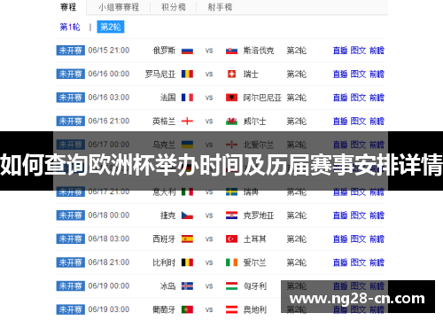Open 前瞻 for 法国 vs 阿尔巴尼亚
443x321 pixels.
point(377,98)
